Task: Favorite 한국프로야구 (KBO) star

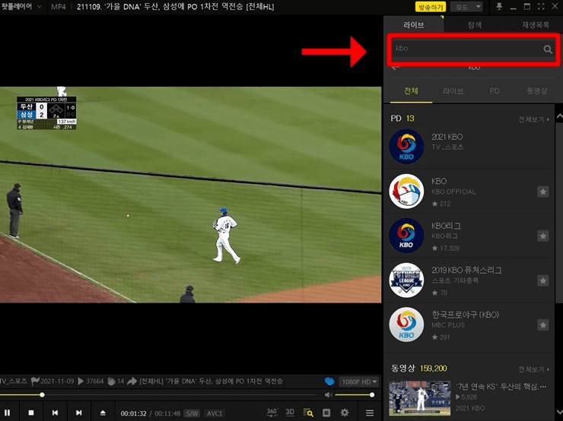Action: pyautogui.click(x=543, y=325)
